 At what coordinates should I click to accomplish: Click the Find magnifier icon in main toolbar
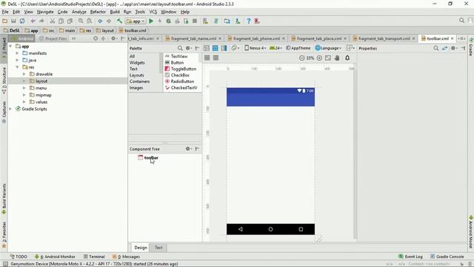click(81, 22)
